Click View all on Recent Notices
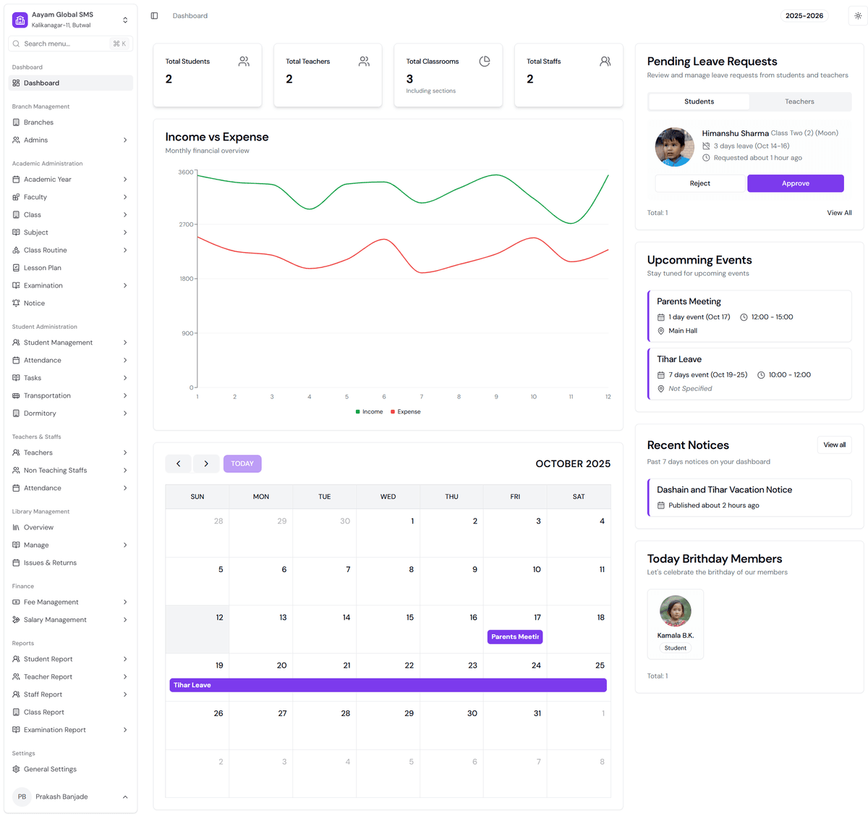Image resolution: width=868 pixels, height=819 pixels. 834,445
